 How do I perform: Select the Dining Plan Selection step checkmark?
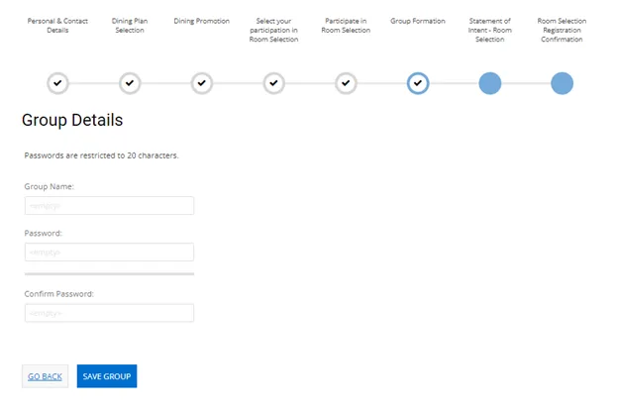(130, 83)
